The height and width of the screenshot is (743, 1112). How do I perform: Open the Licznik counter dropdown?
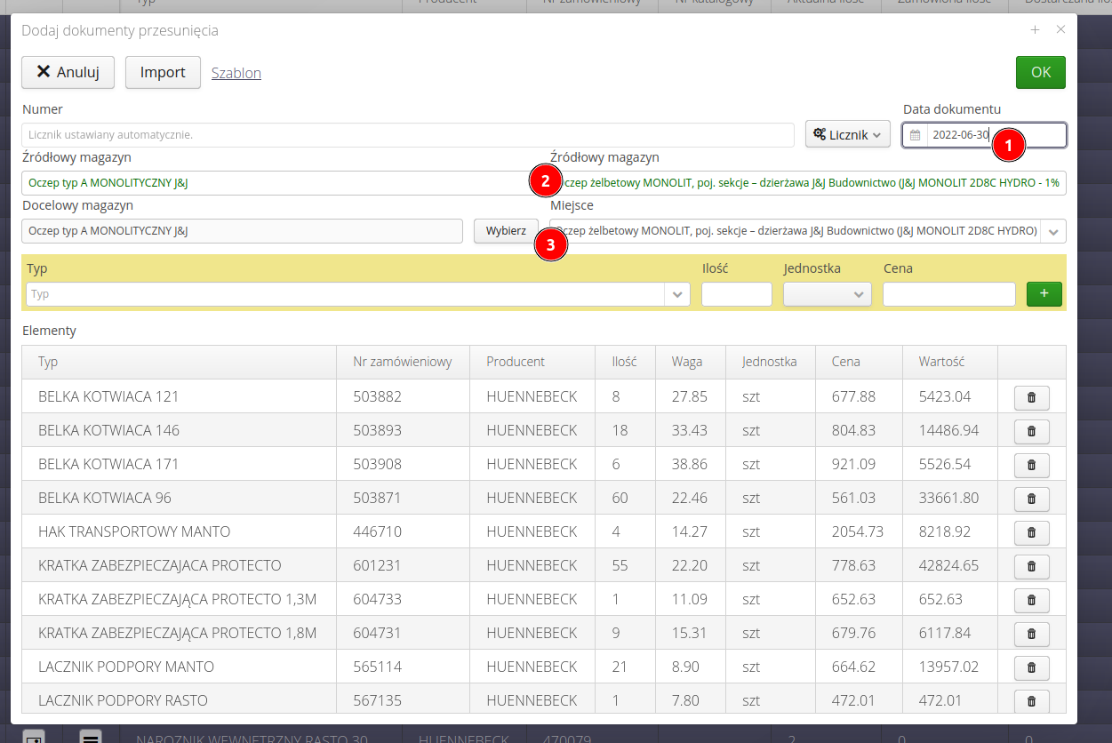click(847, 135)
